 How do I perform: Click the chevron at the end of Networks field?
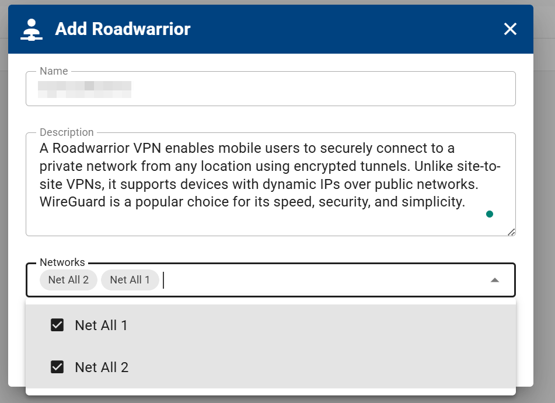pos(494,280)
